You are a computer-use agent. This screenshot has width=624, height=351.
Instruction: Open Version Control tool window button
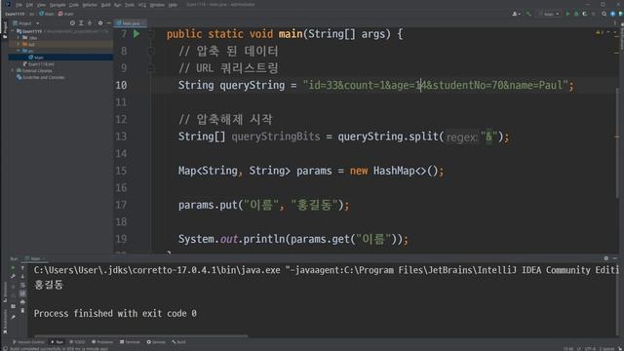[28, 342]
